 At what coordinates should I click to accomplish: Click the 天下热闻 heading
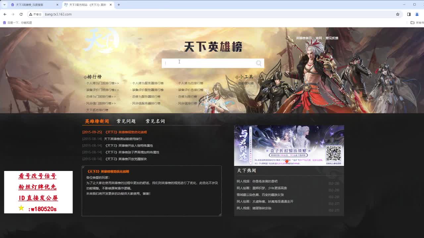pyautogui.click(x=246, y=171)
